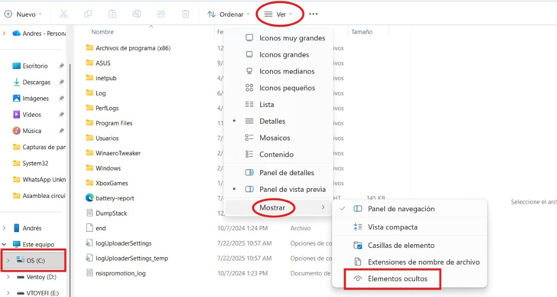Choose Panel de vista previa option
Viewport: 557px width, 297px height.
293,189
